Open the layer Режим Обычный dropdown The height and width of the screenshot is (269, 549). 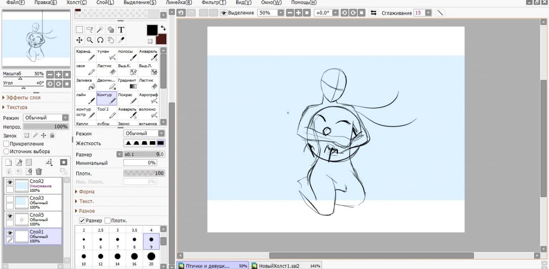click(46, 118)
